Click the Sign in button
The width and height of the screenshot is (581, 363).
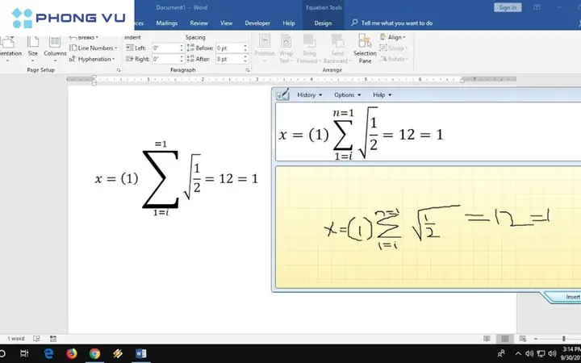(x=508, y=7)
